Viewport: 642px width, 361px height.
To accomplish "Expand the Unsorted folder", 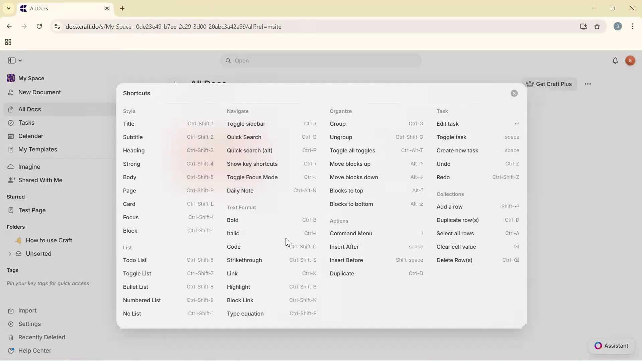I will 10,254.
